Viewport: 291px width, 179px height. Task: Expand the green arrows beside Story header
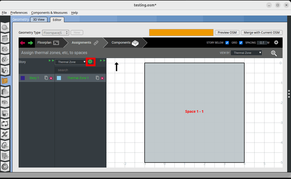pos(51,61)
